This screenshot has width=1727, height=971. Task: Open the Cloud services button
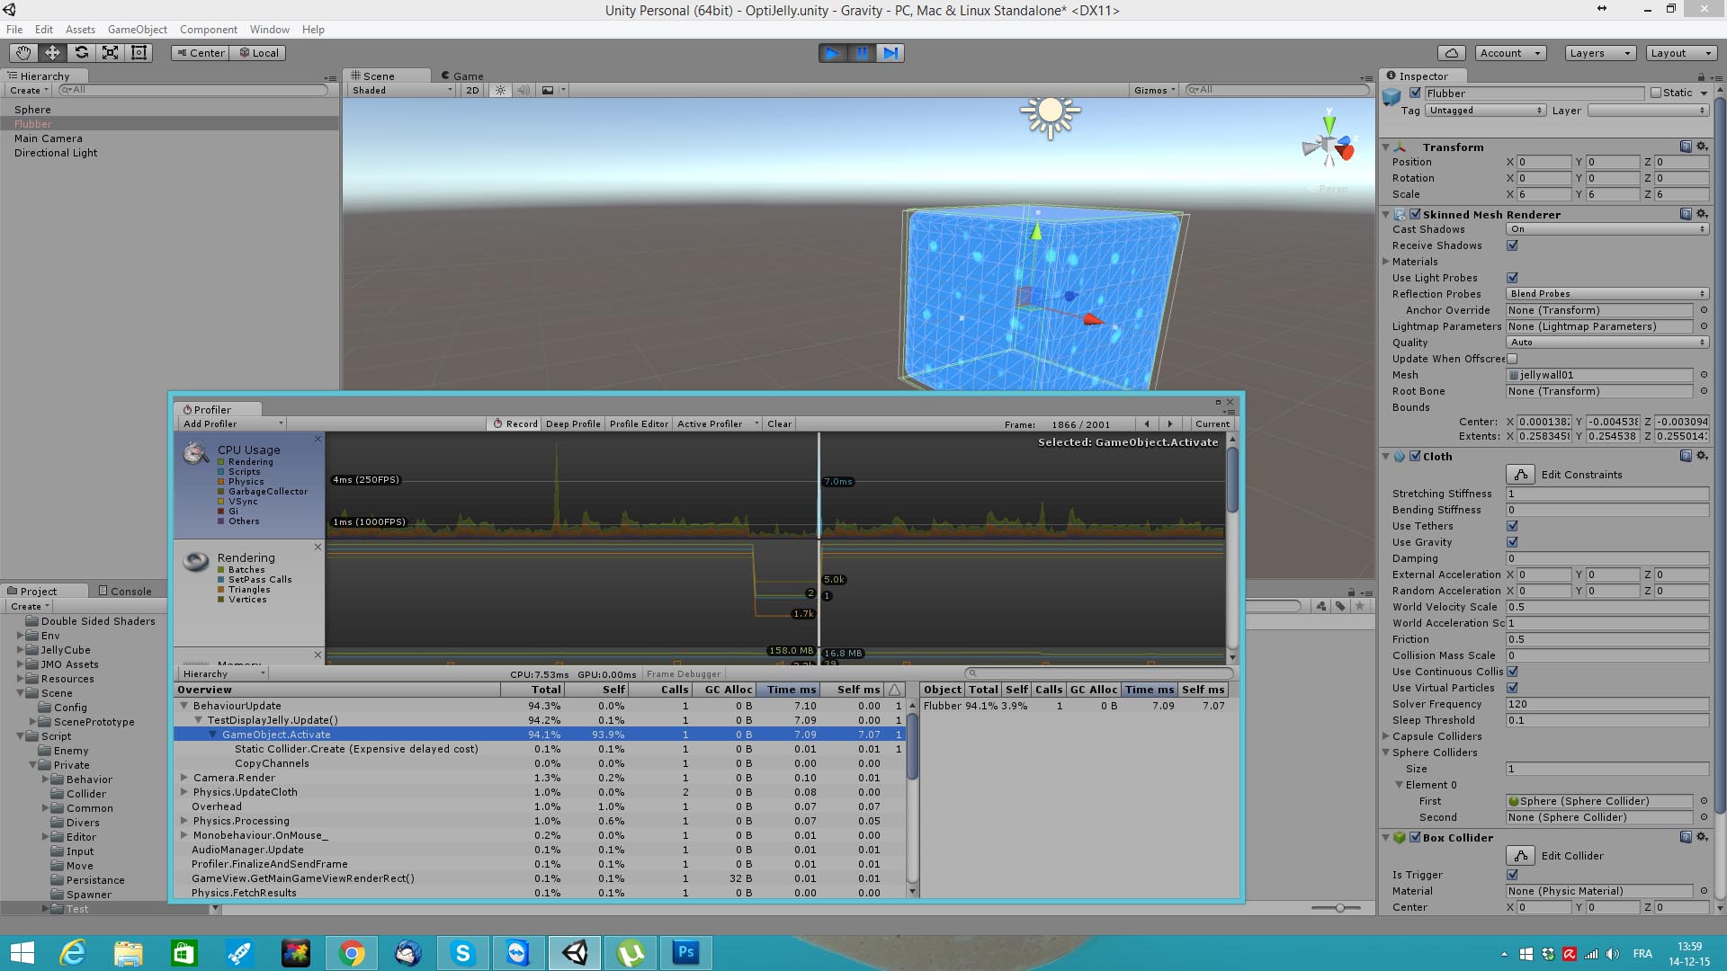click(1451, 53)
